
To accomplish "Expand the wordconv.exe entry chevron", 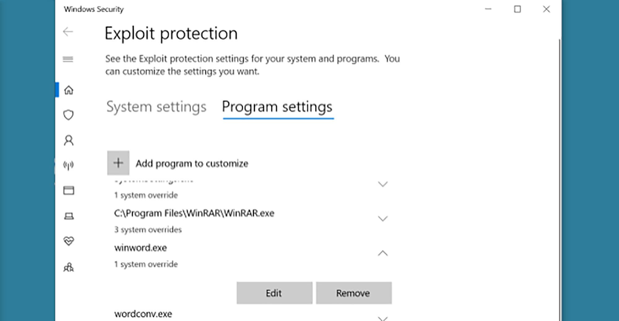I will coord(383,318).
